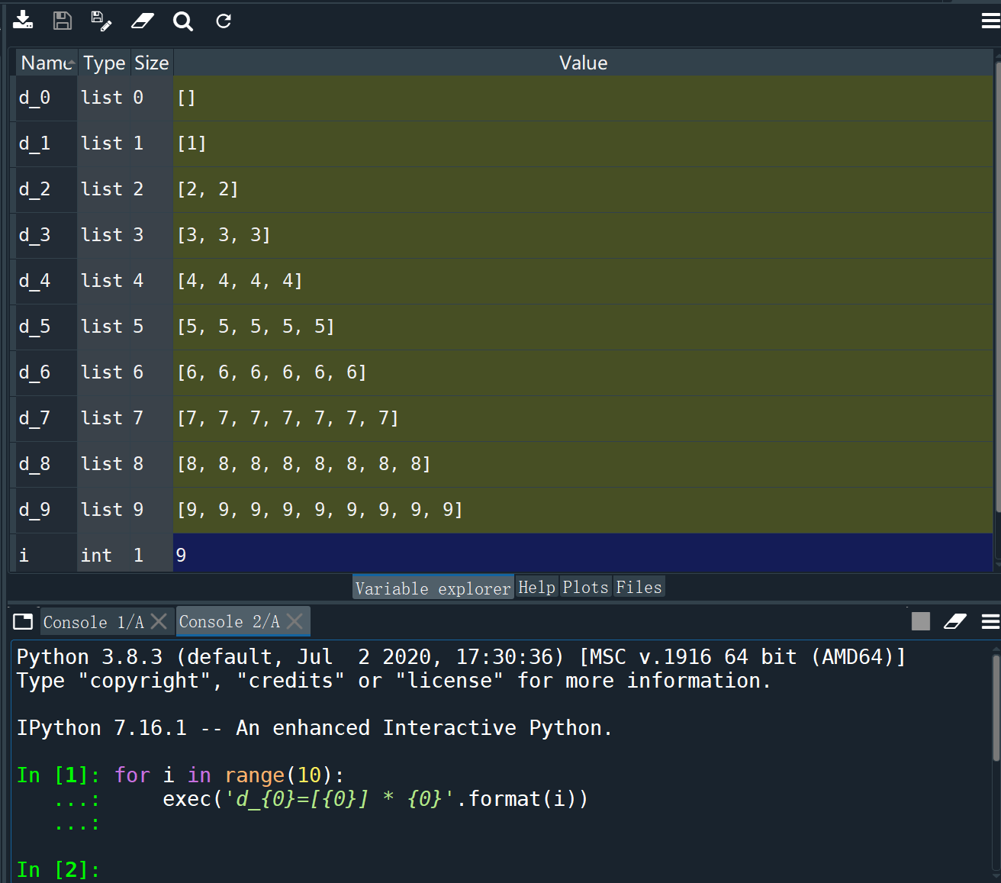Screen dimensions: 1001x883
Task: Remove all variables with eraser icon
Action: (143, 21)
